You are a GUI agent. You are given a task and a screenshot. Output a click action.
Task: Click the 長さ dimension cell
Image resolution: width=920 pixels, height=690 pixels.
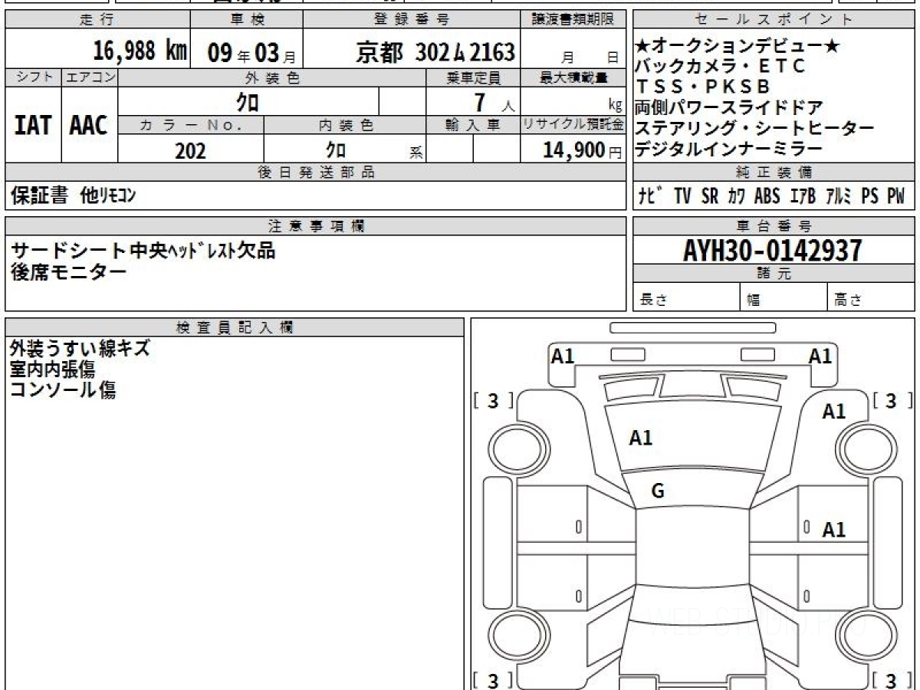click(686, 298)
